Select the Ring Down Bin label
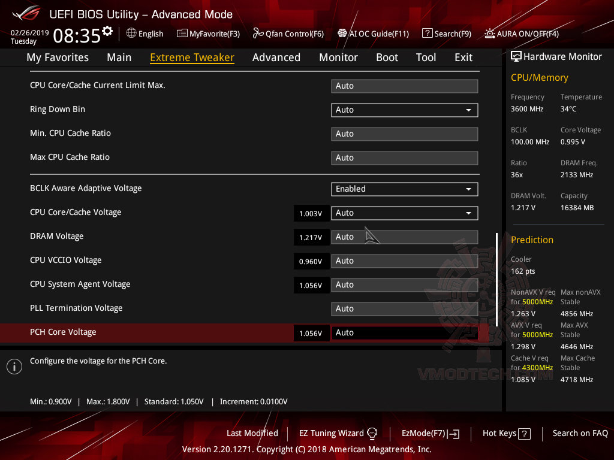Image resolution: width=614 pixels, height=460 pixels. [x=58, y=109]
